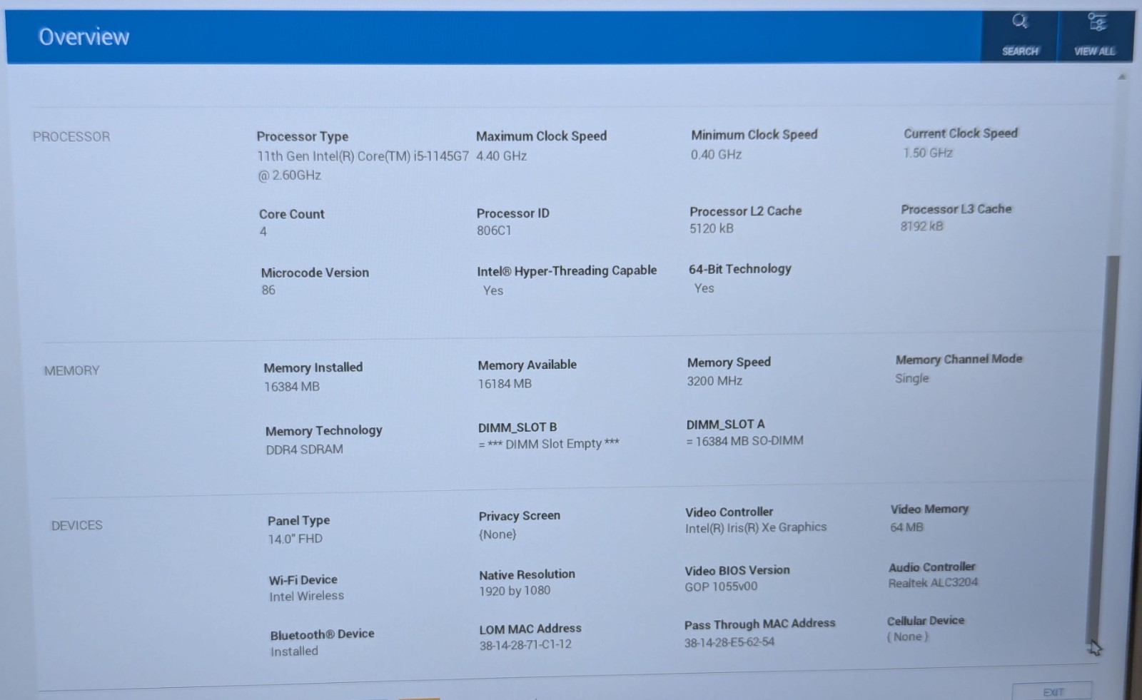The height and width of the screenshot is (700, 1142).
Task: Click the Processor Type label
Action: coord(303,136)
